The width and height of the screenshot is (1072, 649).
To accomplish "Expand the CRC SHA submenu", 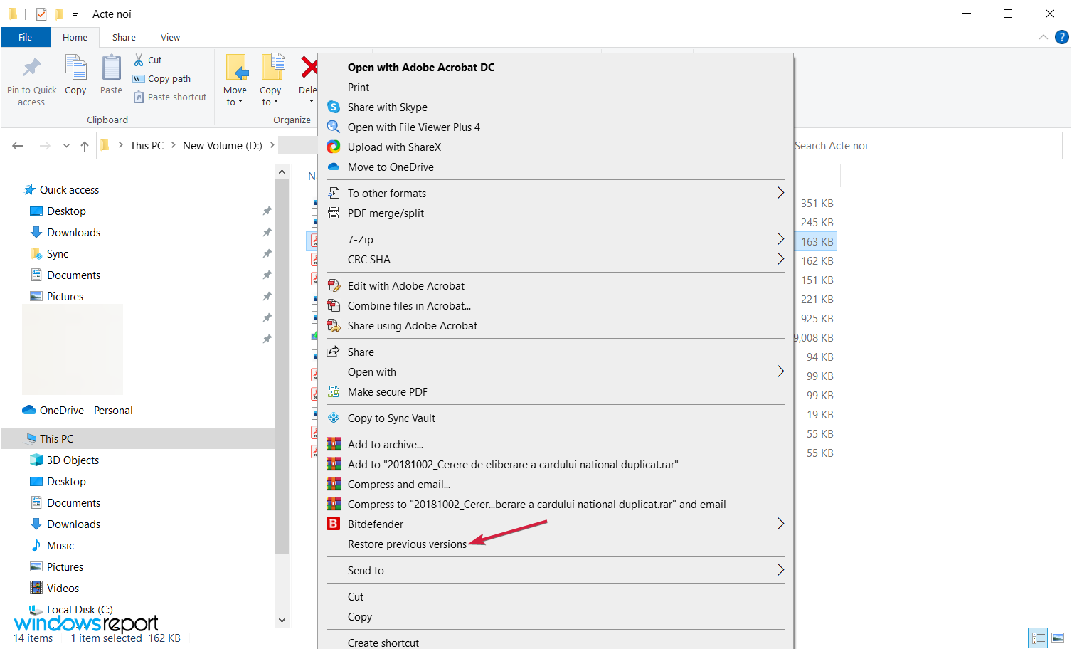I will coord(780,260).
